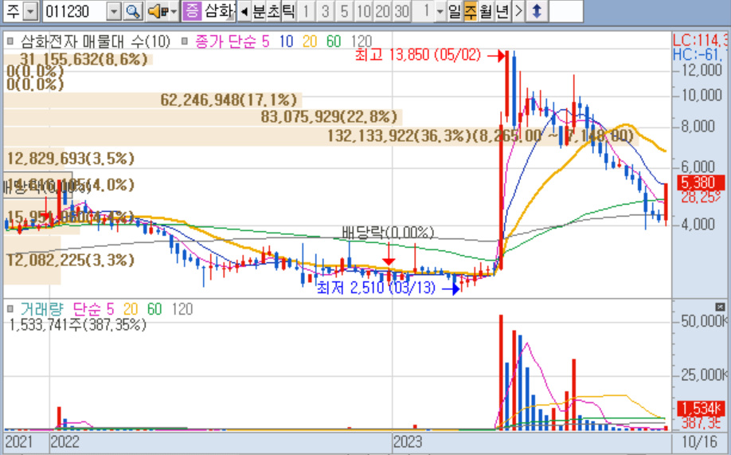
Task: Select the 1 interval button
Action: [x=306, y=12]
